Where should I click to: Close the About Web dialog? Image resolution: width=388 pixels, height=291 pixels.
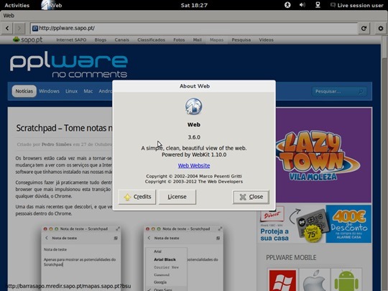coord(251,197)
